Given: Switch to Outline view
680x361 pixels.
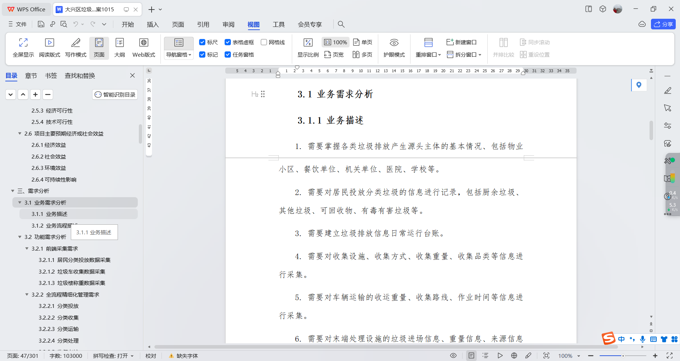Looking at the screenshot, I should click(x=120, y=47).
